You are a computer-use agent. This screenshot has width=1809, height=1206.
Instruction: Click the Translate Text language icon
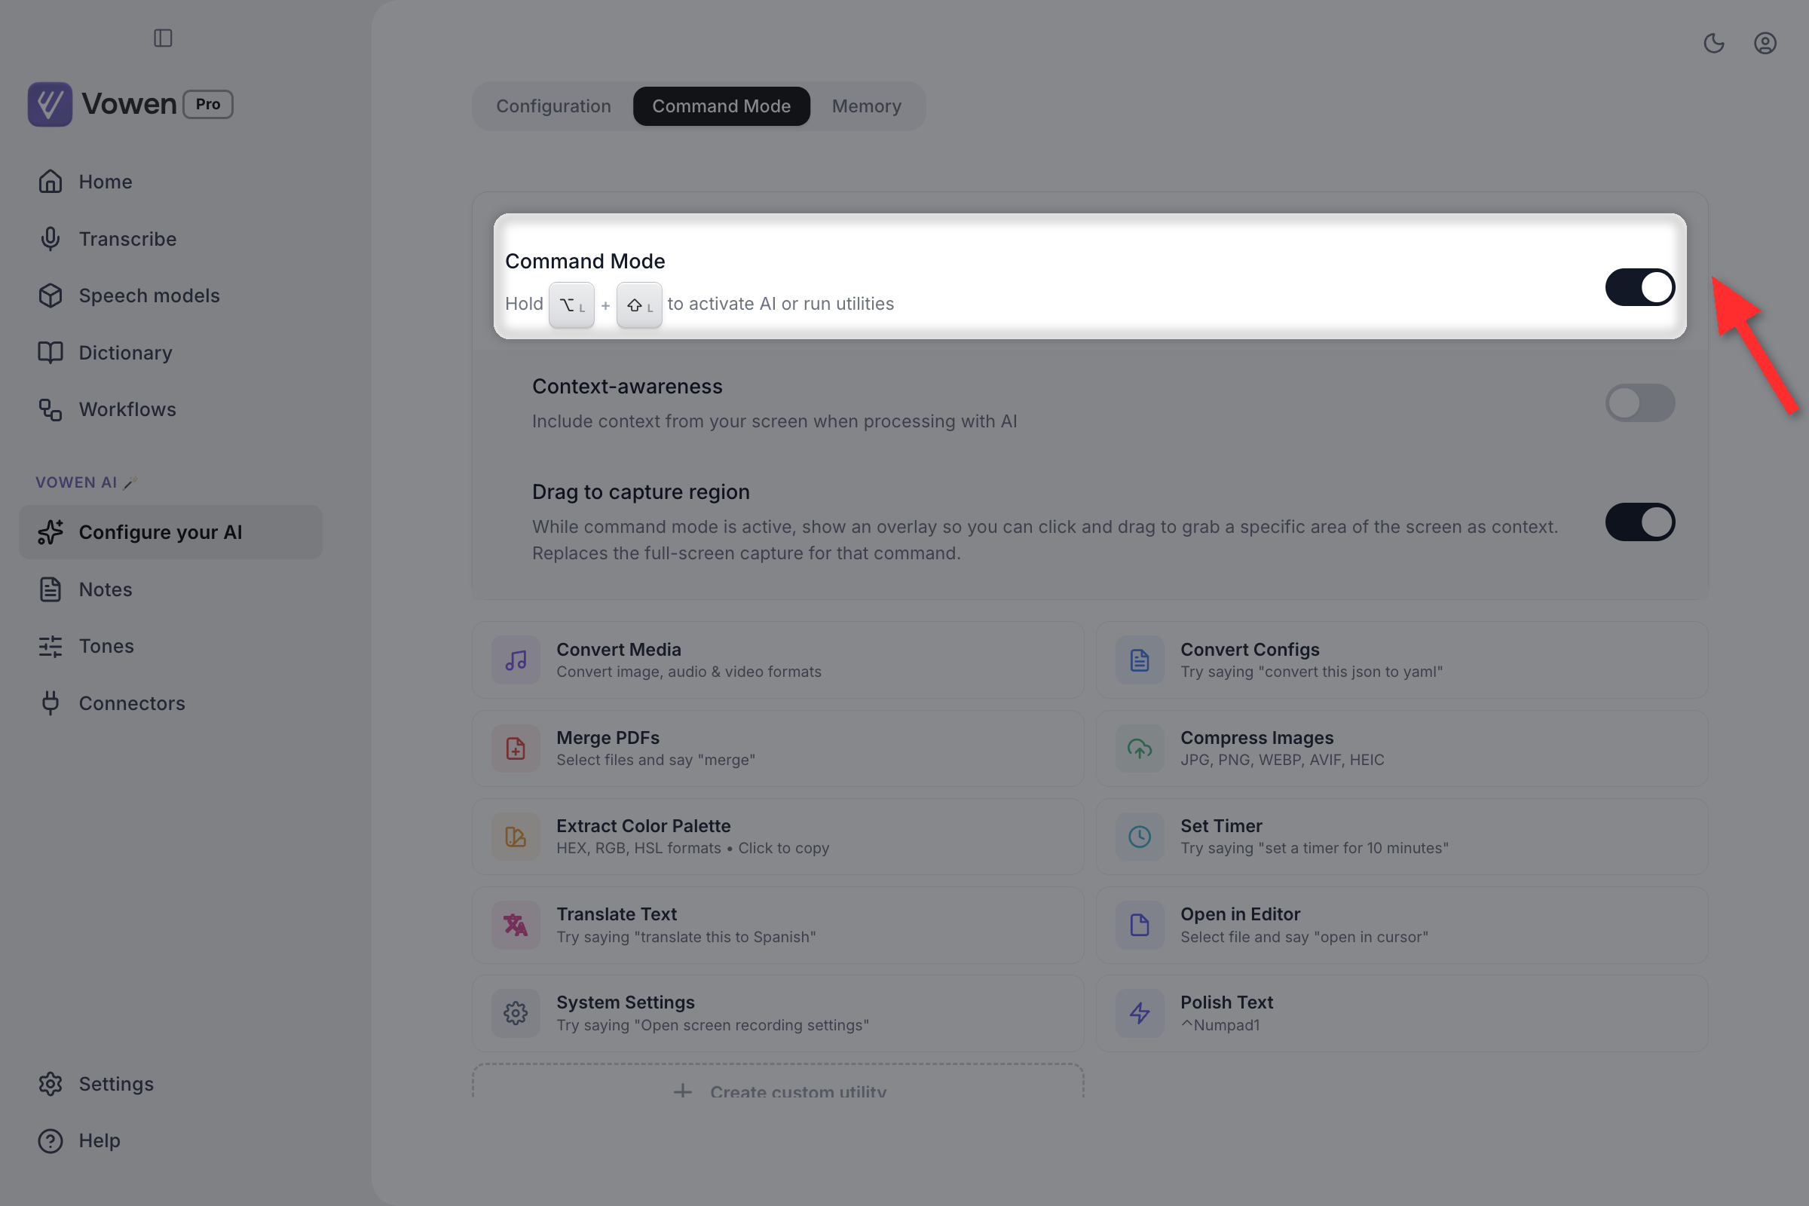(516, 926)
